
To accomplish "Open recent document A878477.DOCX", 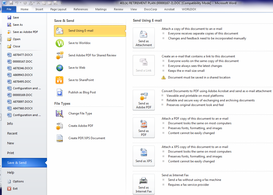I will point(20,55).
